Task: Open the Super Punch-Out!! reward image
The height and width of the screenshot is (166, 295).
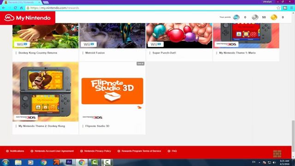Action: pos(179,36)
